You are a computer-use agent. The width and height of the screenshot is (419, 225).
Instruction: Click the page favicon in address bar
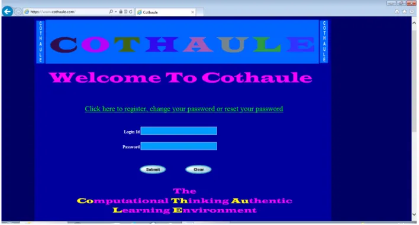27,12
